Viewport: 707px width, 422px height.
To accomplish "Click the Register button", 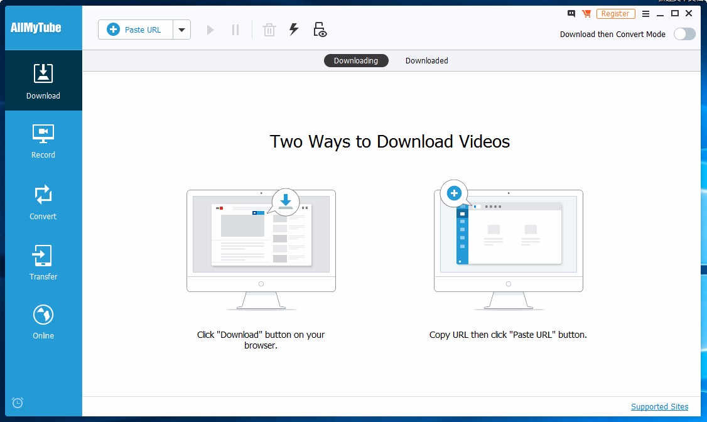I will (x=615, y=14).
